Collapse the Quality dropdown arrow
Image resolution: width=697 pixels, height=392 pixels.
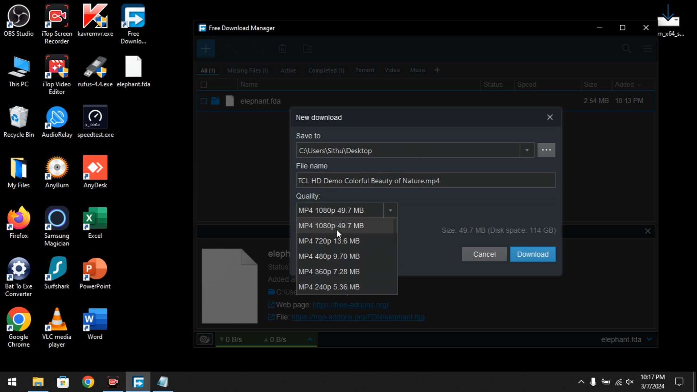point(390,211)
